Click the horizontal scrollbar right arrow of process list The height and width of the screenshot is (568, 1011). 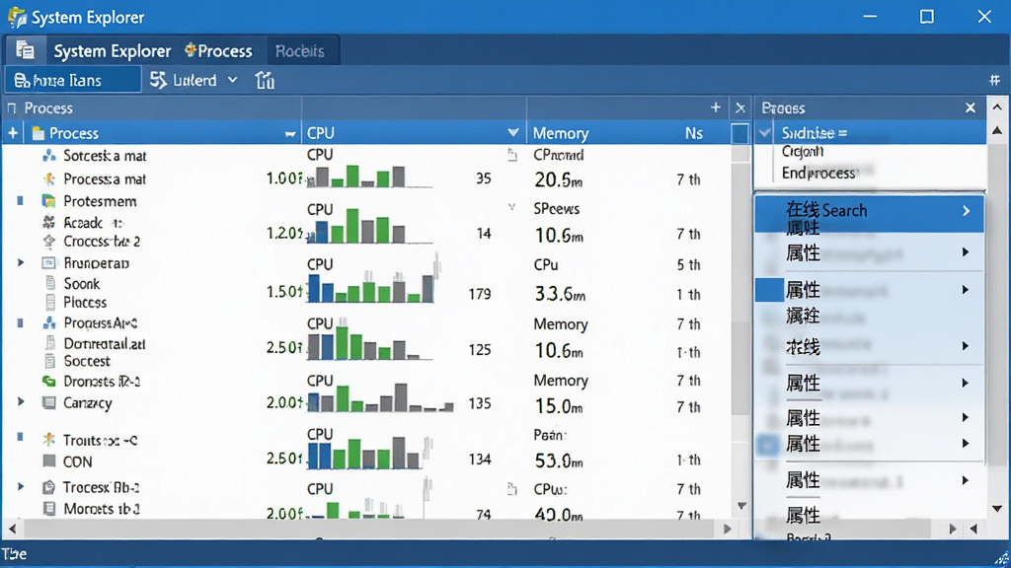pyautogui.click(x=728, y=529)
